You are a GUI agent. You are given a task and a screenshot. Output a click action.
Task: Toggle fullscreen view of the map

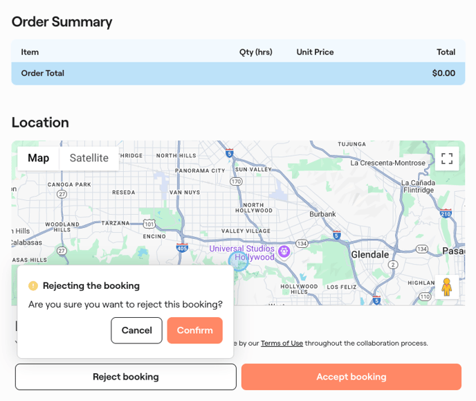pyautogui.click(x=446, y=158)
